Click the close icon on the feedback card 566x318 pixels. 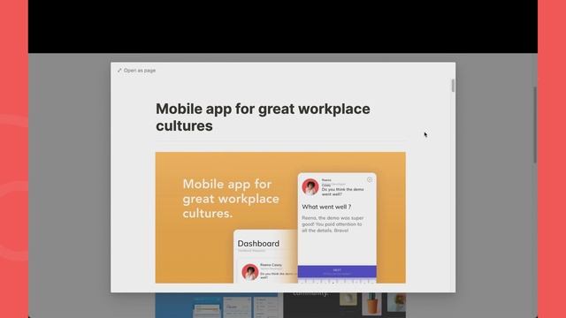point(370,179)
